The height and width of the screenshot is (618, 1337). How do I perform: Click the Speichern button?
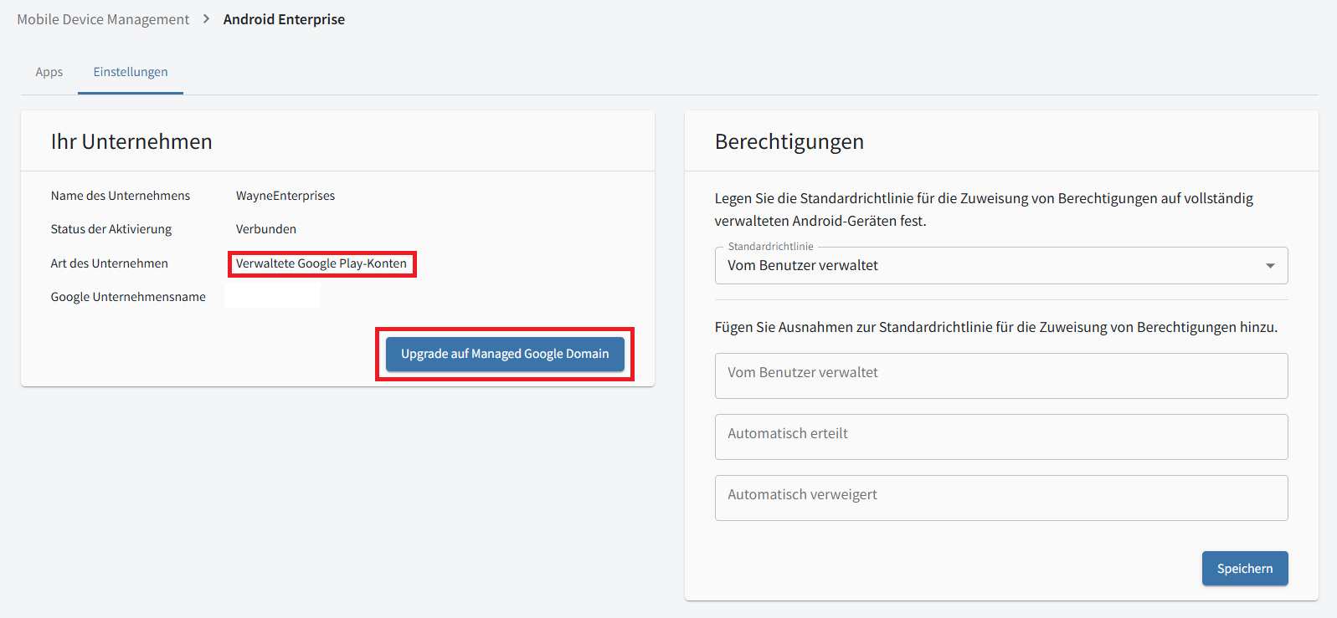pyautogui.click(x=1245, y=569)
